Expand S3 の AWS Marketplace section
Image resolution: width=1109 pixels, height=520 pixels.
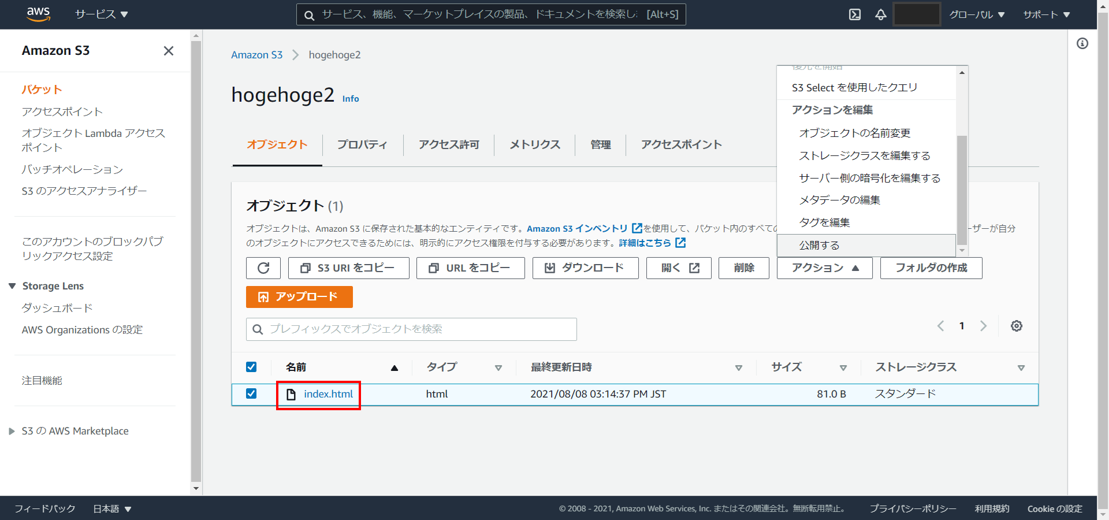coord(12,431)
